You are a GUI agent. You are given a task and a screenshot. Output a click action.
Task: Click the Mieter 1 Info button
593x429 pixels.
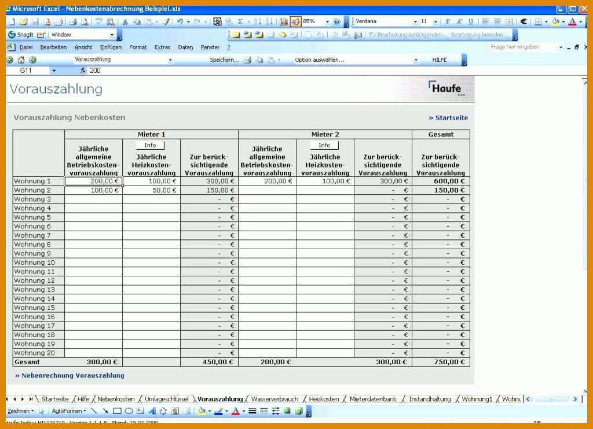click(x=150, y=145)
